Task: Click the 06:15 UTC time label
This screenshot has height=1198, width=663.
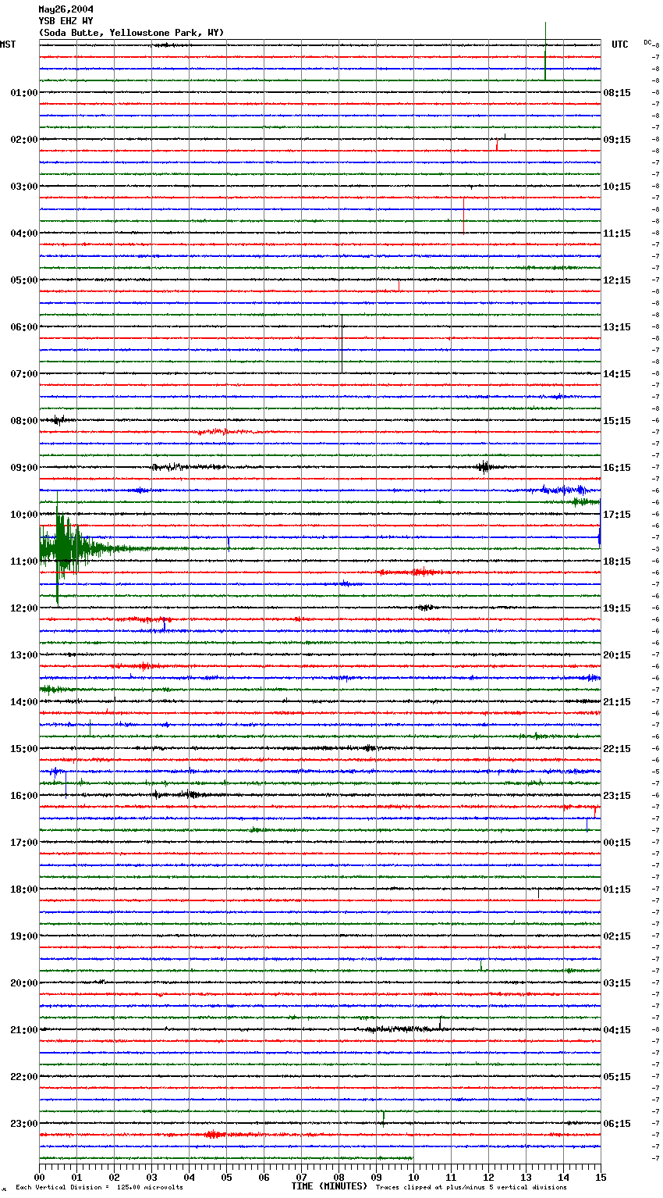Action: tap(617, 1124)
